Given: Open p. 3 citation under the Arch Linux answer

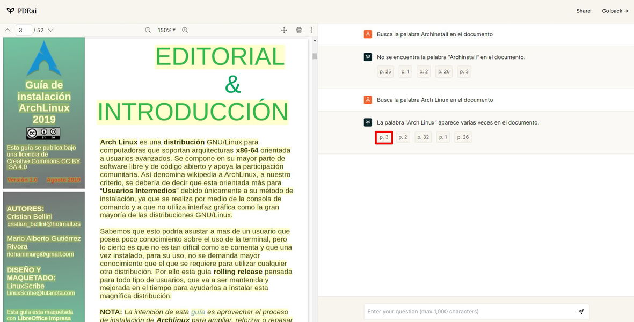Looking at the screenshot, I should [384, 137].
